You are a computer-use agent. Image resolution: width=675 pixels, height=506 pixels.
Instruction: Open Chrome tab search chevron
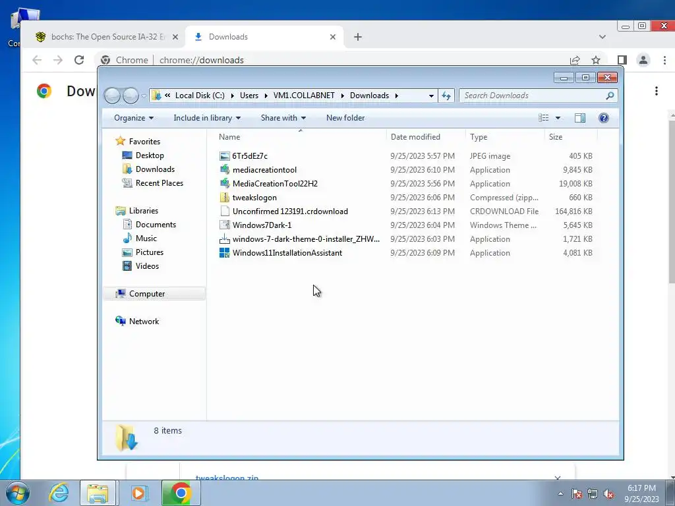pos(602,37)
